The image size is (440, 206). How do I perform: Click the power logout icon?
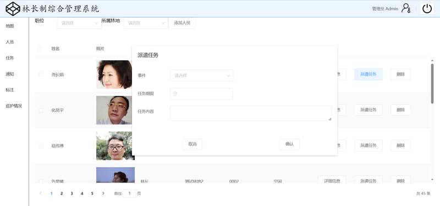click(427, 9)
